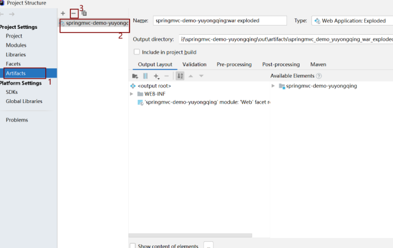The height and width of the screenshot is (248, 393).
Task: Click the Copy artifact icon
Action: tap(84, 13)
